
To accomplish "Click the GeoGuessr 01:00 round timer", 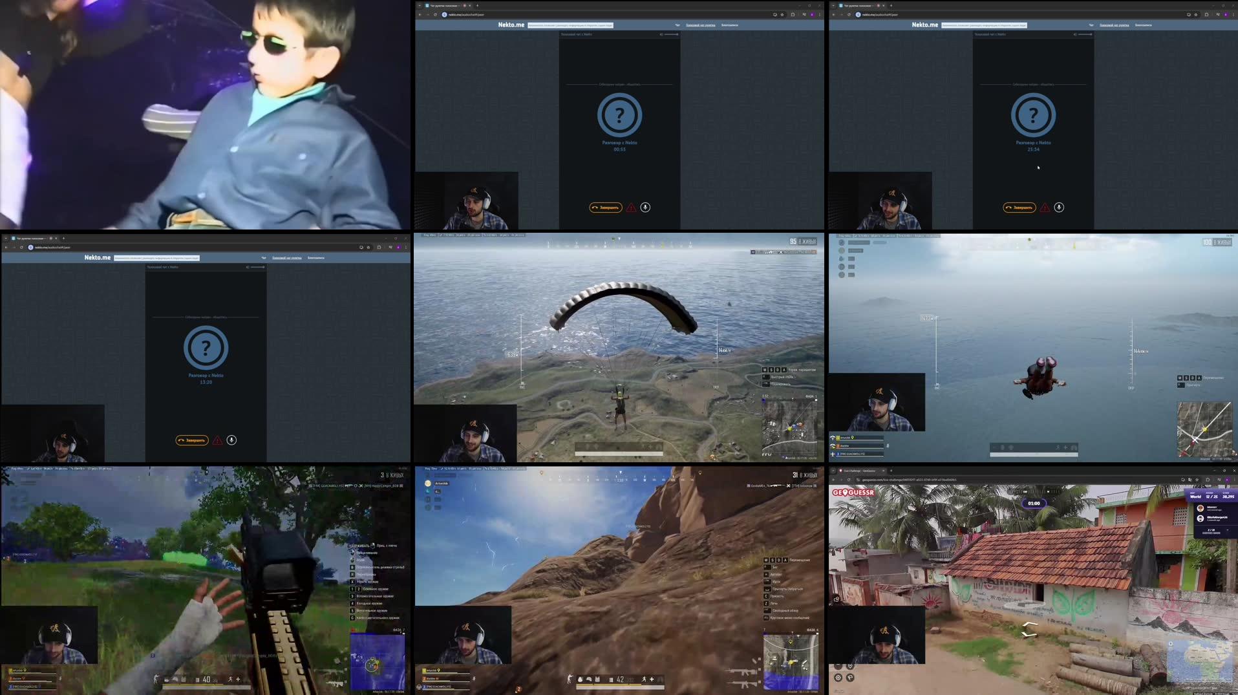I will 1034,503.
